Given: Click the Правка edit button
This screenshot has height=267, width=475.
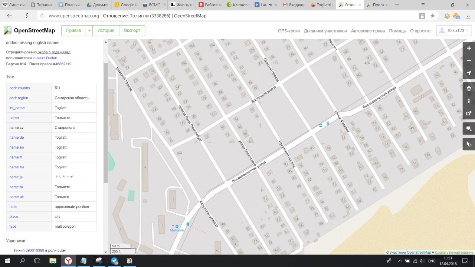Looking at the screenshot, I should point(73,31).
